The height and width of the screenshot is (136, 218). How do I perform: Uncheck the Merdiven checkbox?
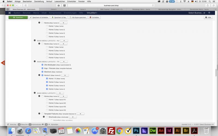pyautogui.click(x=43, y=72)
